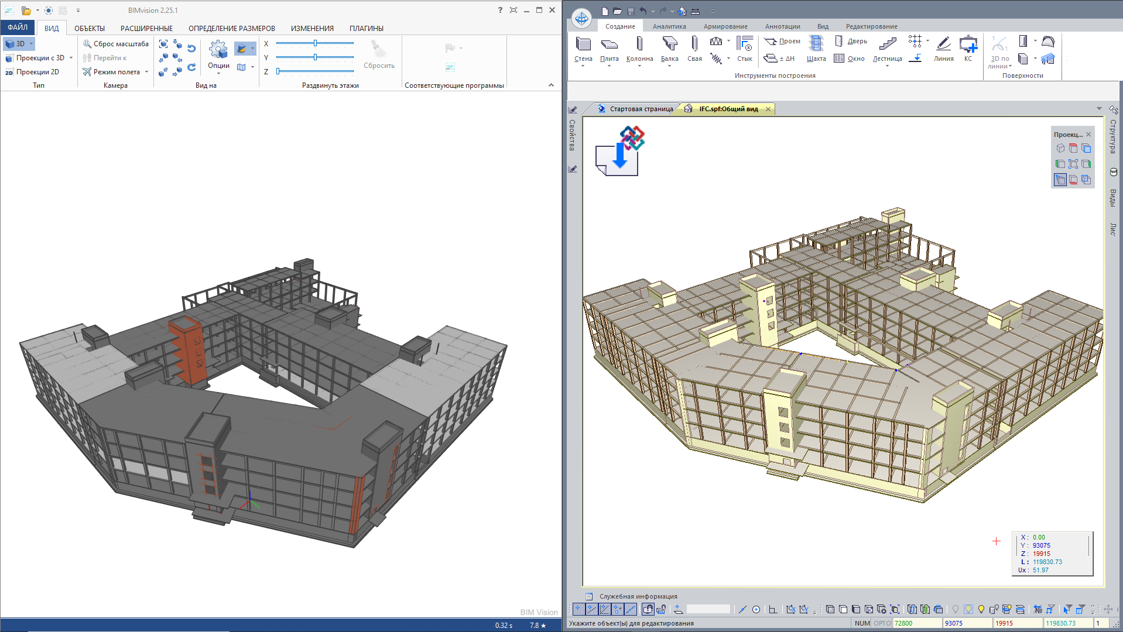The height and width of the screenshot is (632, 1123).
Task: Toggle the first snap mode button
Action: pos(578,609)
